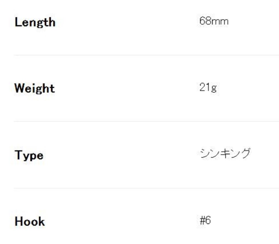Click the digits "68" in the length value
This screenshot has width=279, height=244.
point(205,21)
